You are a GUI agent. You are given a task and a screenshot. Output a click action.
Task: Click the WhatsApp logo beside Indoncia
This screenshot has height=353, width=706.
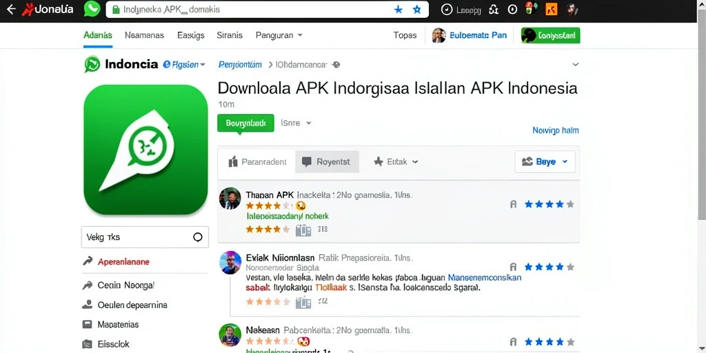coord(92,64)
